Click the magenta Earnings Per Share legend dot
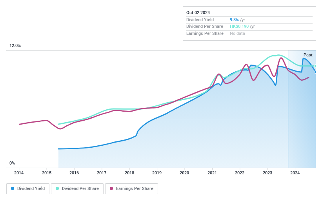The width and height of the screenshot is (322, 199). pyautogui.click(x=112, y=188)
